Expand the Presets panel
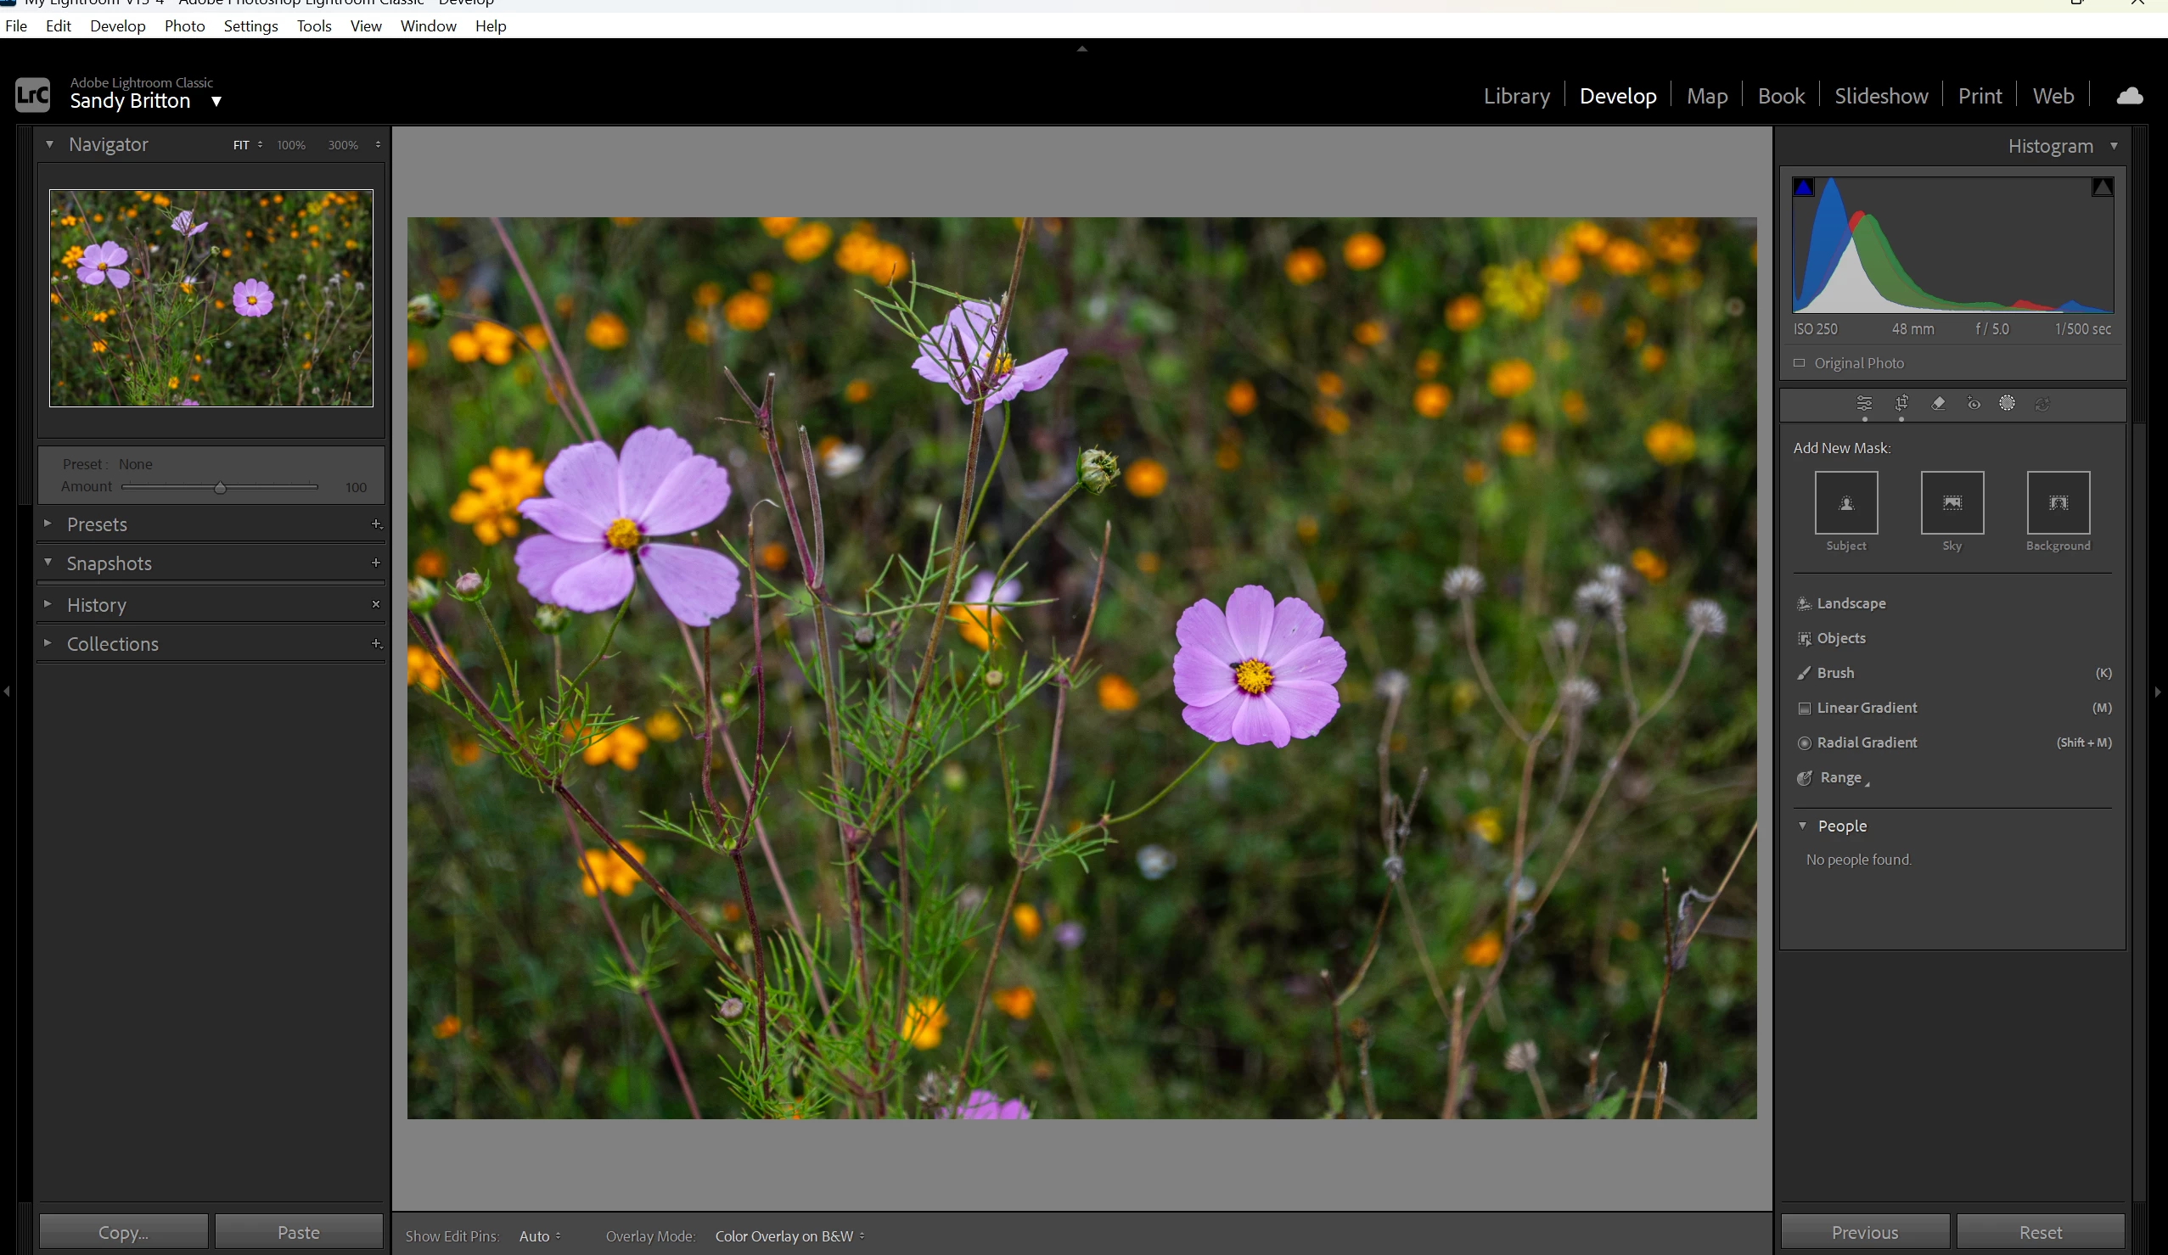Screen dimensions: 2168x1255 (x=97, y=524)
